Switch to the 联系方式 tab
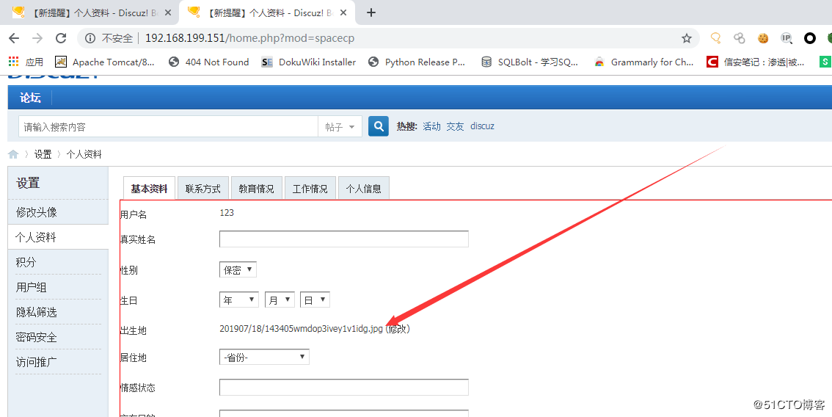832x417 pixels. [203, 189]
